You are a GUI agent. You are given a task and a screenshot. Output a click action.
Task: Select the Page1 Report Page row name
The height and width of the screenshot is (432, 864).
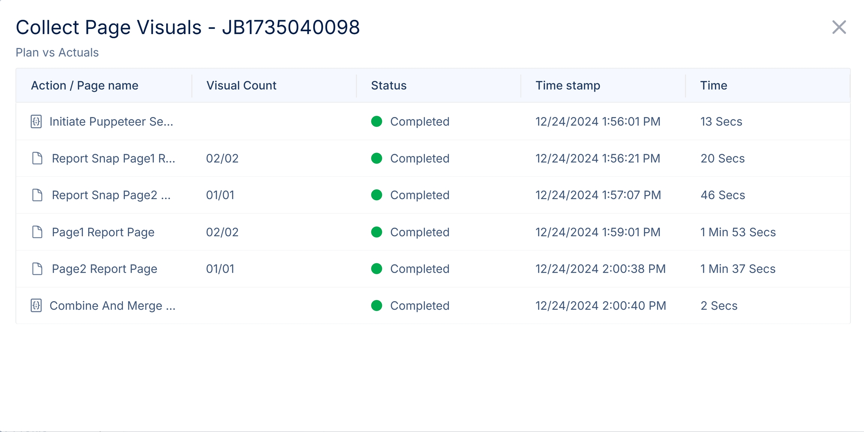pyautogui.click(x=103, y=232)
